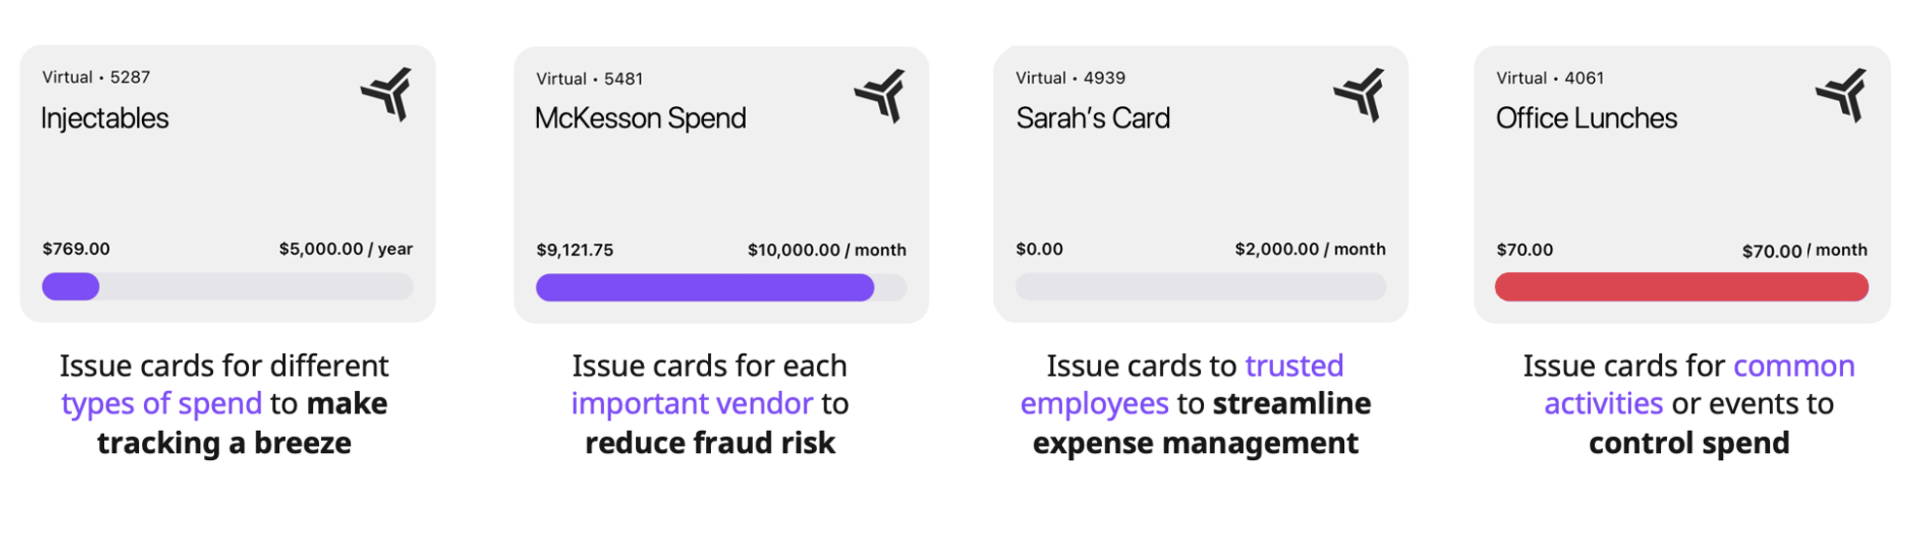Click the red Office Lunches progress bar
1912x533 pixels.
[1682, 287]
